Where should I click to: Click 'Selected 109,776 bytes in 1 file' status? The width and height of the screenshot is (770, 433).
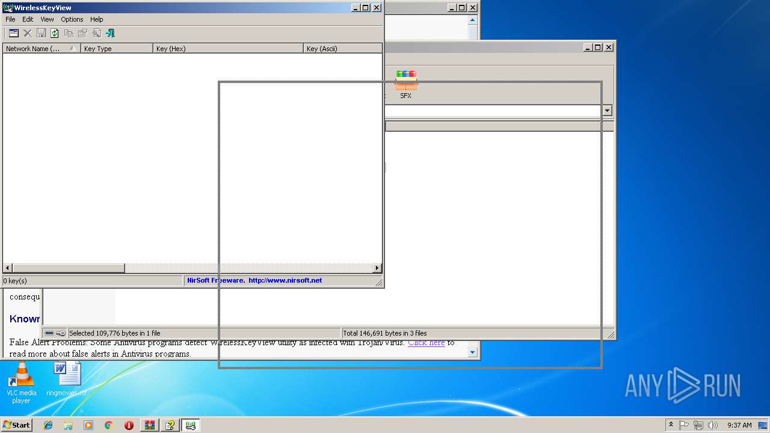[115, 333]
